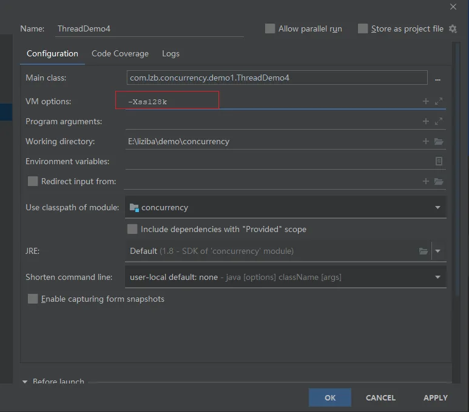Image resolution: width=469 pixels, height=412 pixels.
Task: Open Use classpath of module dropdown
Action: (437, 207)
